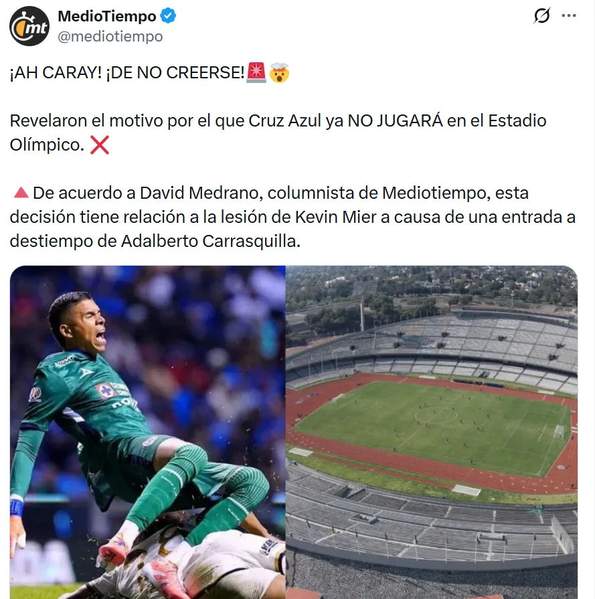Click the "¡AH CARAY! ¡DE NO CREERSE!" headline text

tap(127, 72)
